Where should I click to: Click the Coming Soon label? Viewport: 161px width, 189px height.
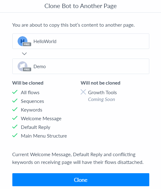(x=101, y=99)
